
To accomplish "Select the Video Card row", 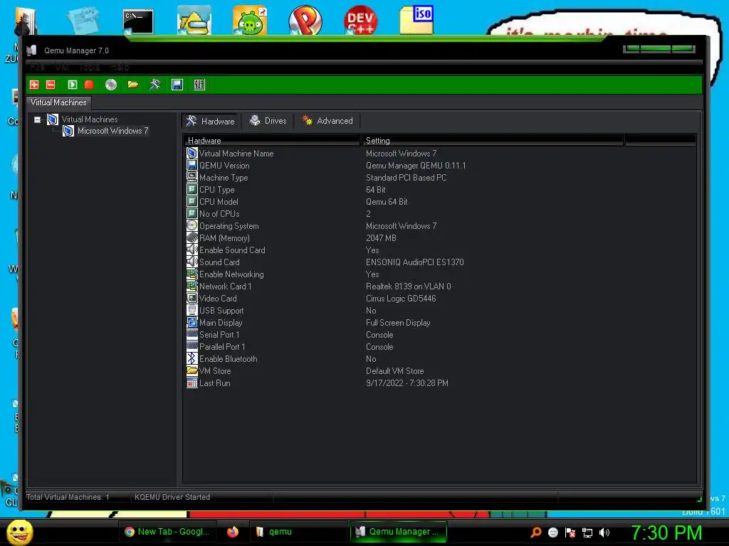I will click(x=440, y=298).
